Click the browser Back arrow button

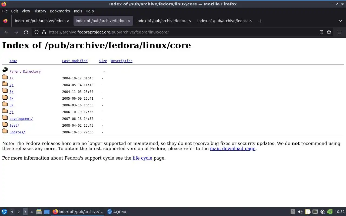point(6,32)
